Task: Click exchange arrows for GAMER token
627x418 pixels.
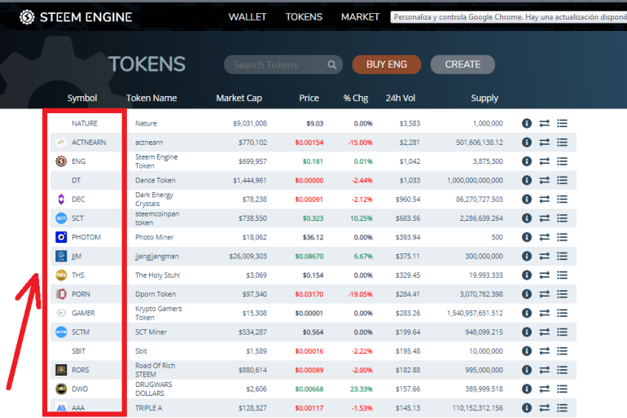Action: point(544,313)
